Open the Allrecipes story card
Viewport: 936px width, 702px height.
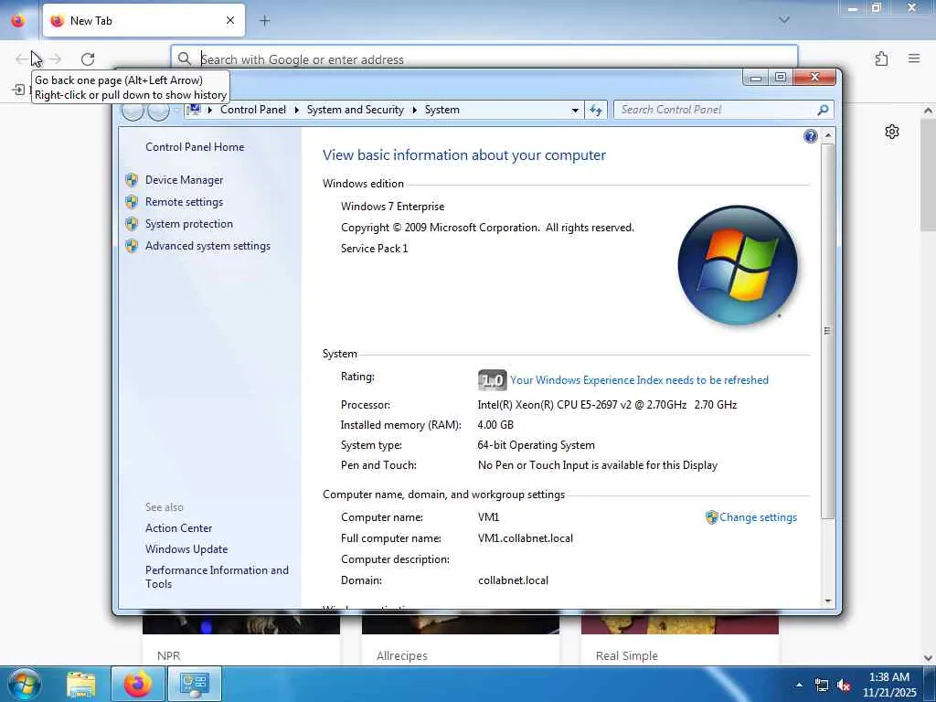click(x=461, y=639)
